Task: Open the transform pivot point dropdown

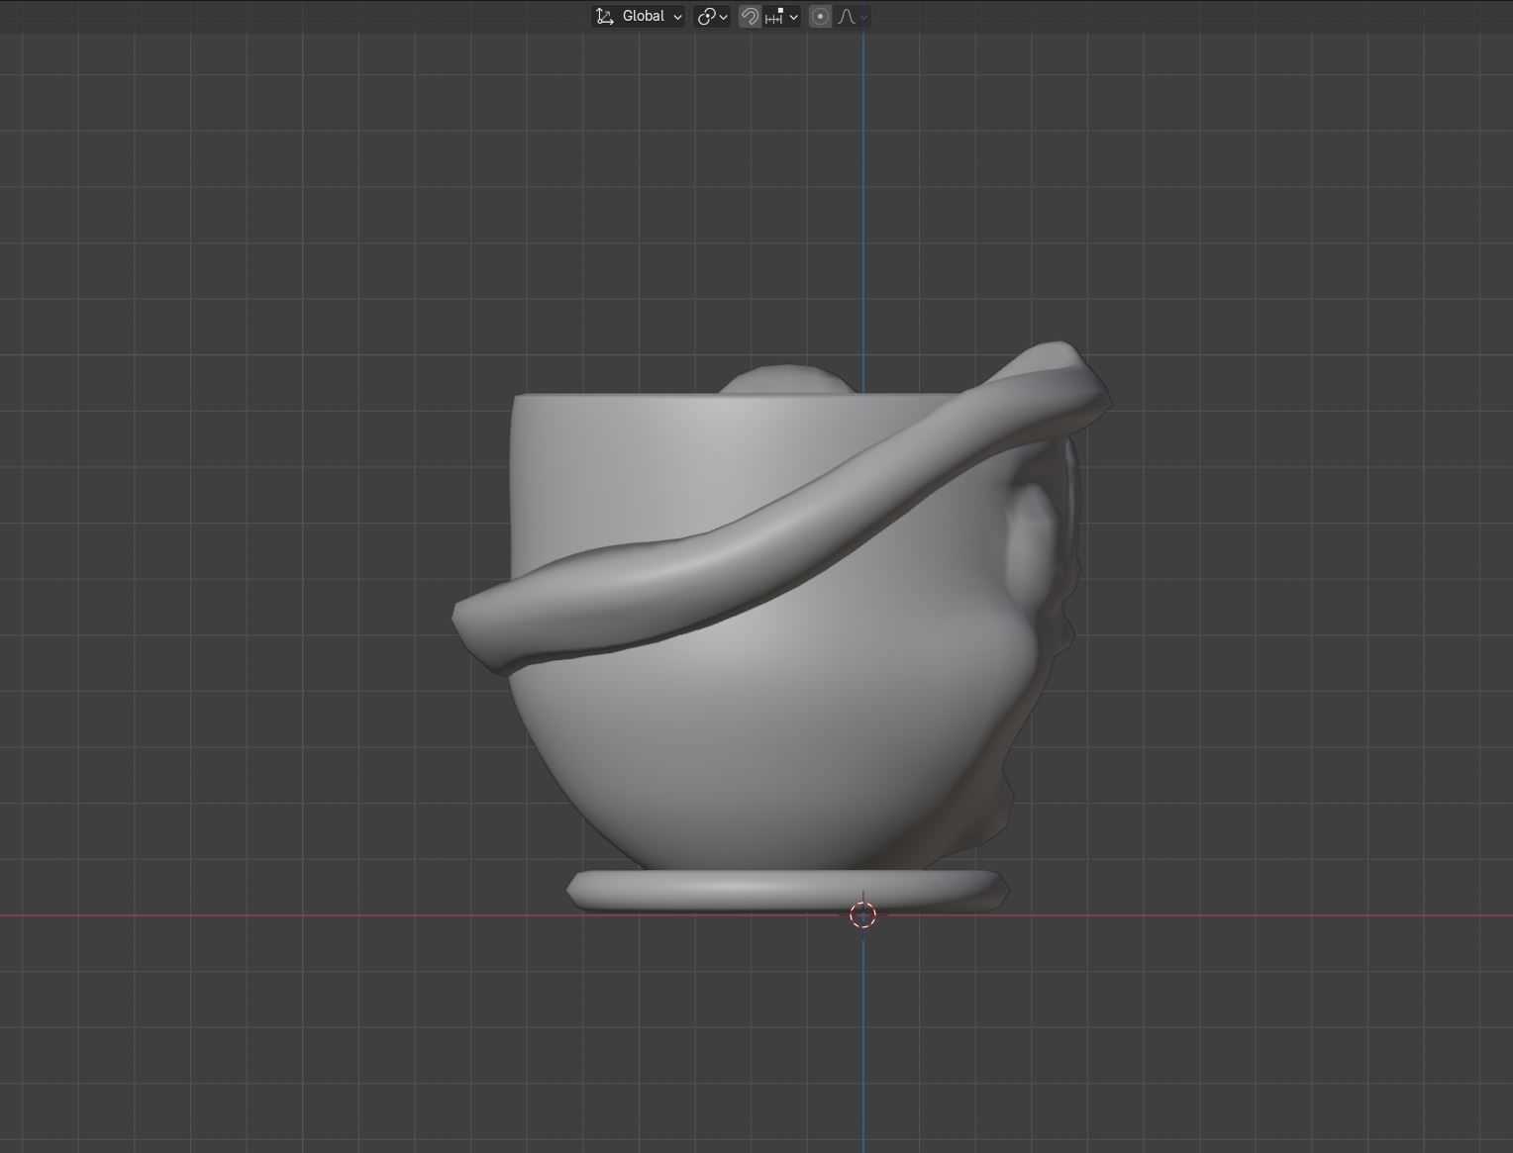Action: coord(712,16)
